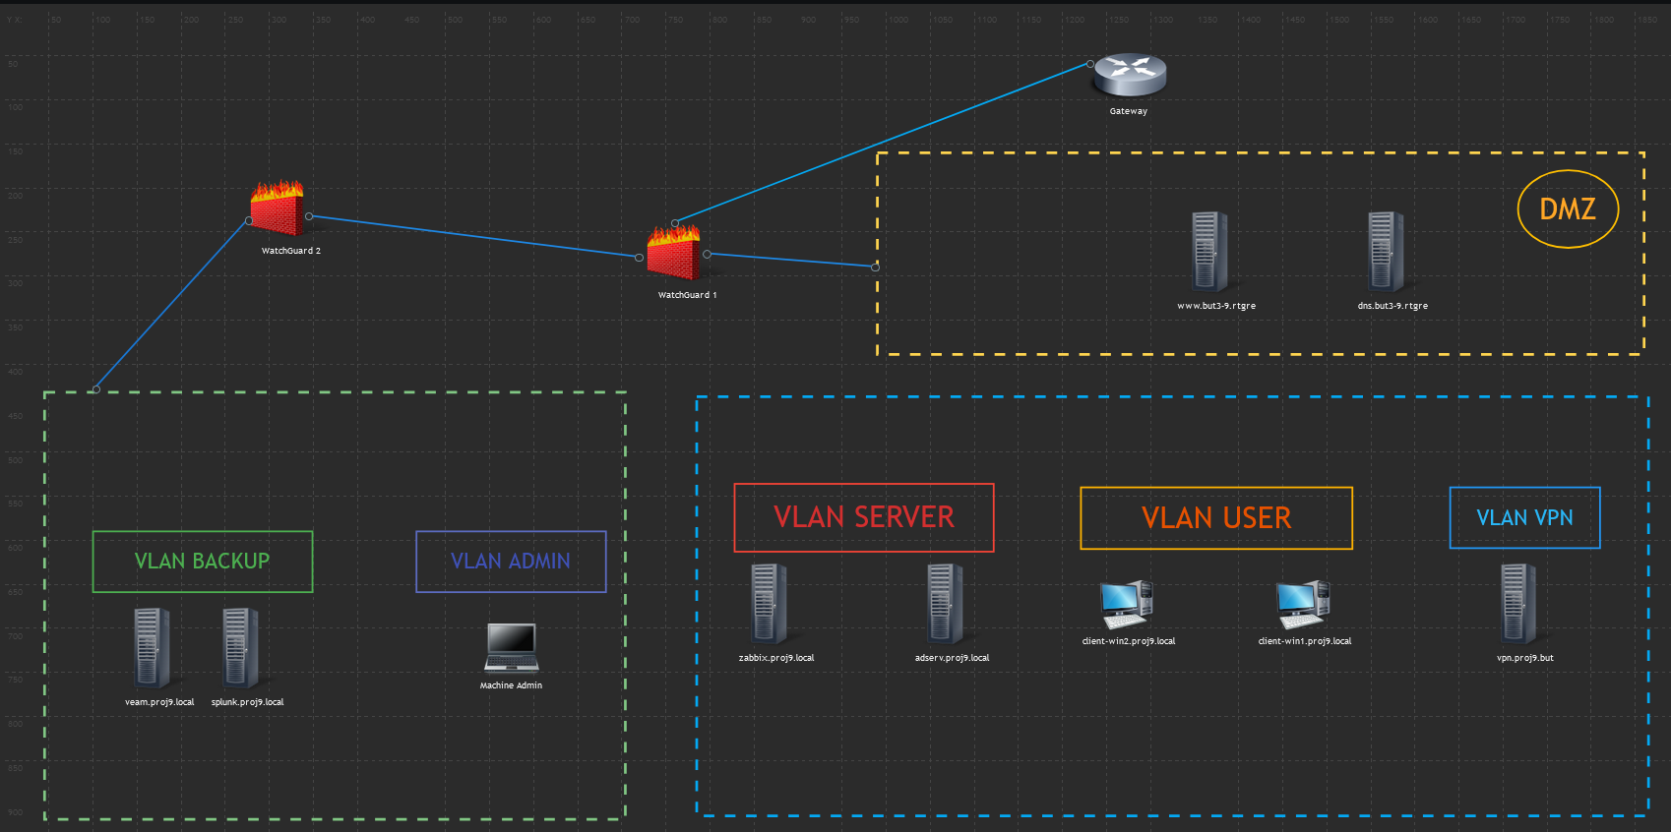Screen dimensions: 1671x832
Task: Select the VLAN SERVER box
Action: 864,517
